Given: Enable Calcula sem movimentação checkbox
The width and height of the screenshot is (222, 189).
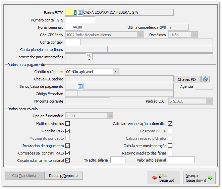Looking at the screenshot, I should pos(170,146).
